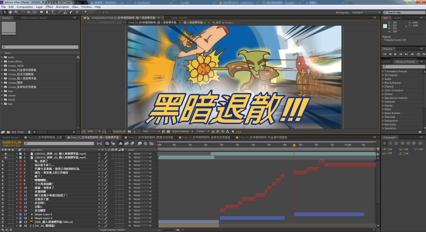The image size is (426, 232).
Task: Open Composition Mini-Flowchart in timeline
Action: click(99, 143)
